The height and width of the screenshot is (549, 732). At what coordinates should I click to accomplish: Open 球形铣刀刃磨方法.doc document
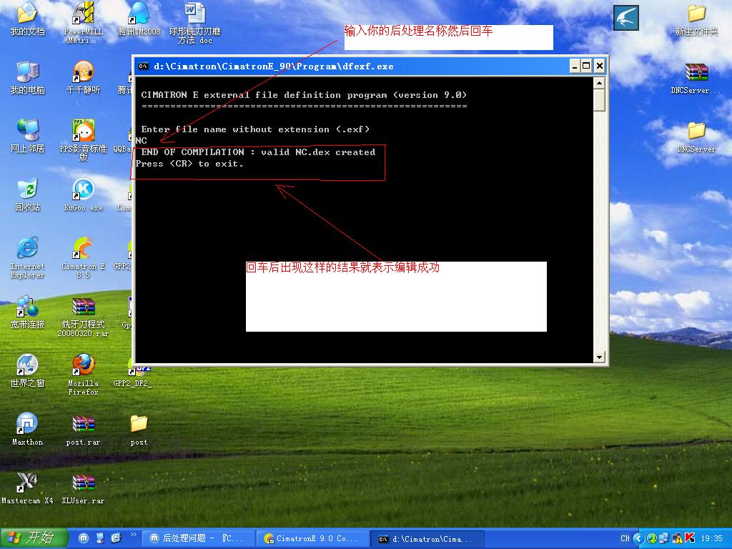point(194,22)
